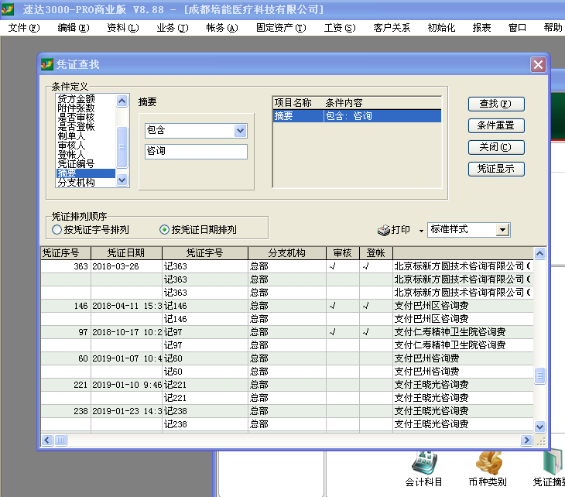Screen dimensions: 565x497
Task: Select 按凭证日期排列 radio option
Action: [164, 230]
